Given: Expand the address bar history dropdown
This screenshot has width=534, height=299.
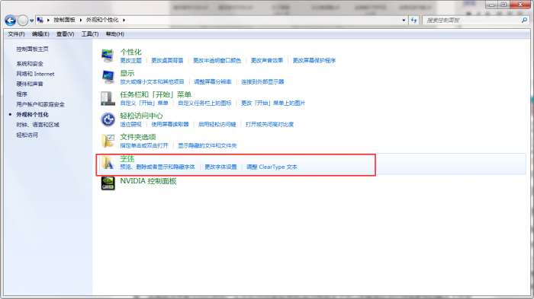Looking at the screenshot, I should [404, 21].
